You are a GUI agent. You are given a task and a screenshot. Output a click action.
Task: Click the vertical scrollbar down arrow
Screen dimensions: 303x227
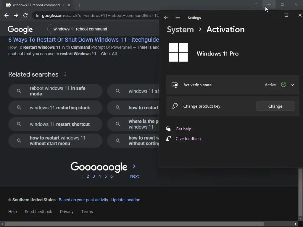pos(300,219)
